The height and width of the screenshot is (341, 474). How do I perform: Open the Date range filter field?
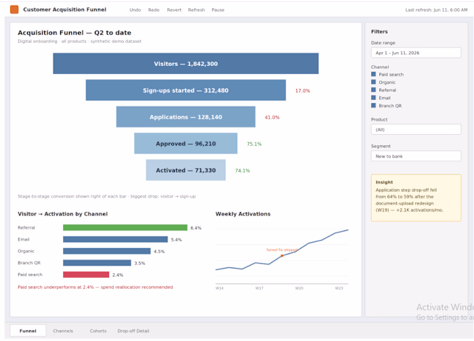point(416,53)
